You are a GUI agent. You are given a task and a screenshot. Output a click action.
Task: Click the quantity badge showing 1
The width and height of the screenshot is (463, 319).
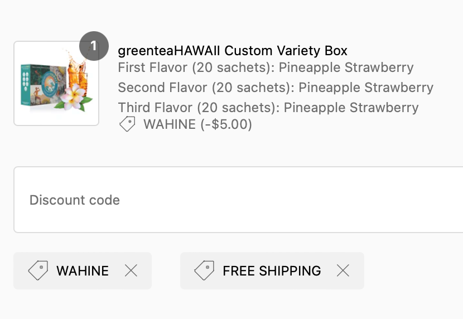[x=94, y=46]
